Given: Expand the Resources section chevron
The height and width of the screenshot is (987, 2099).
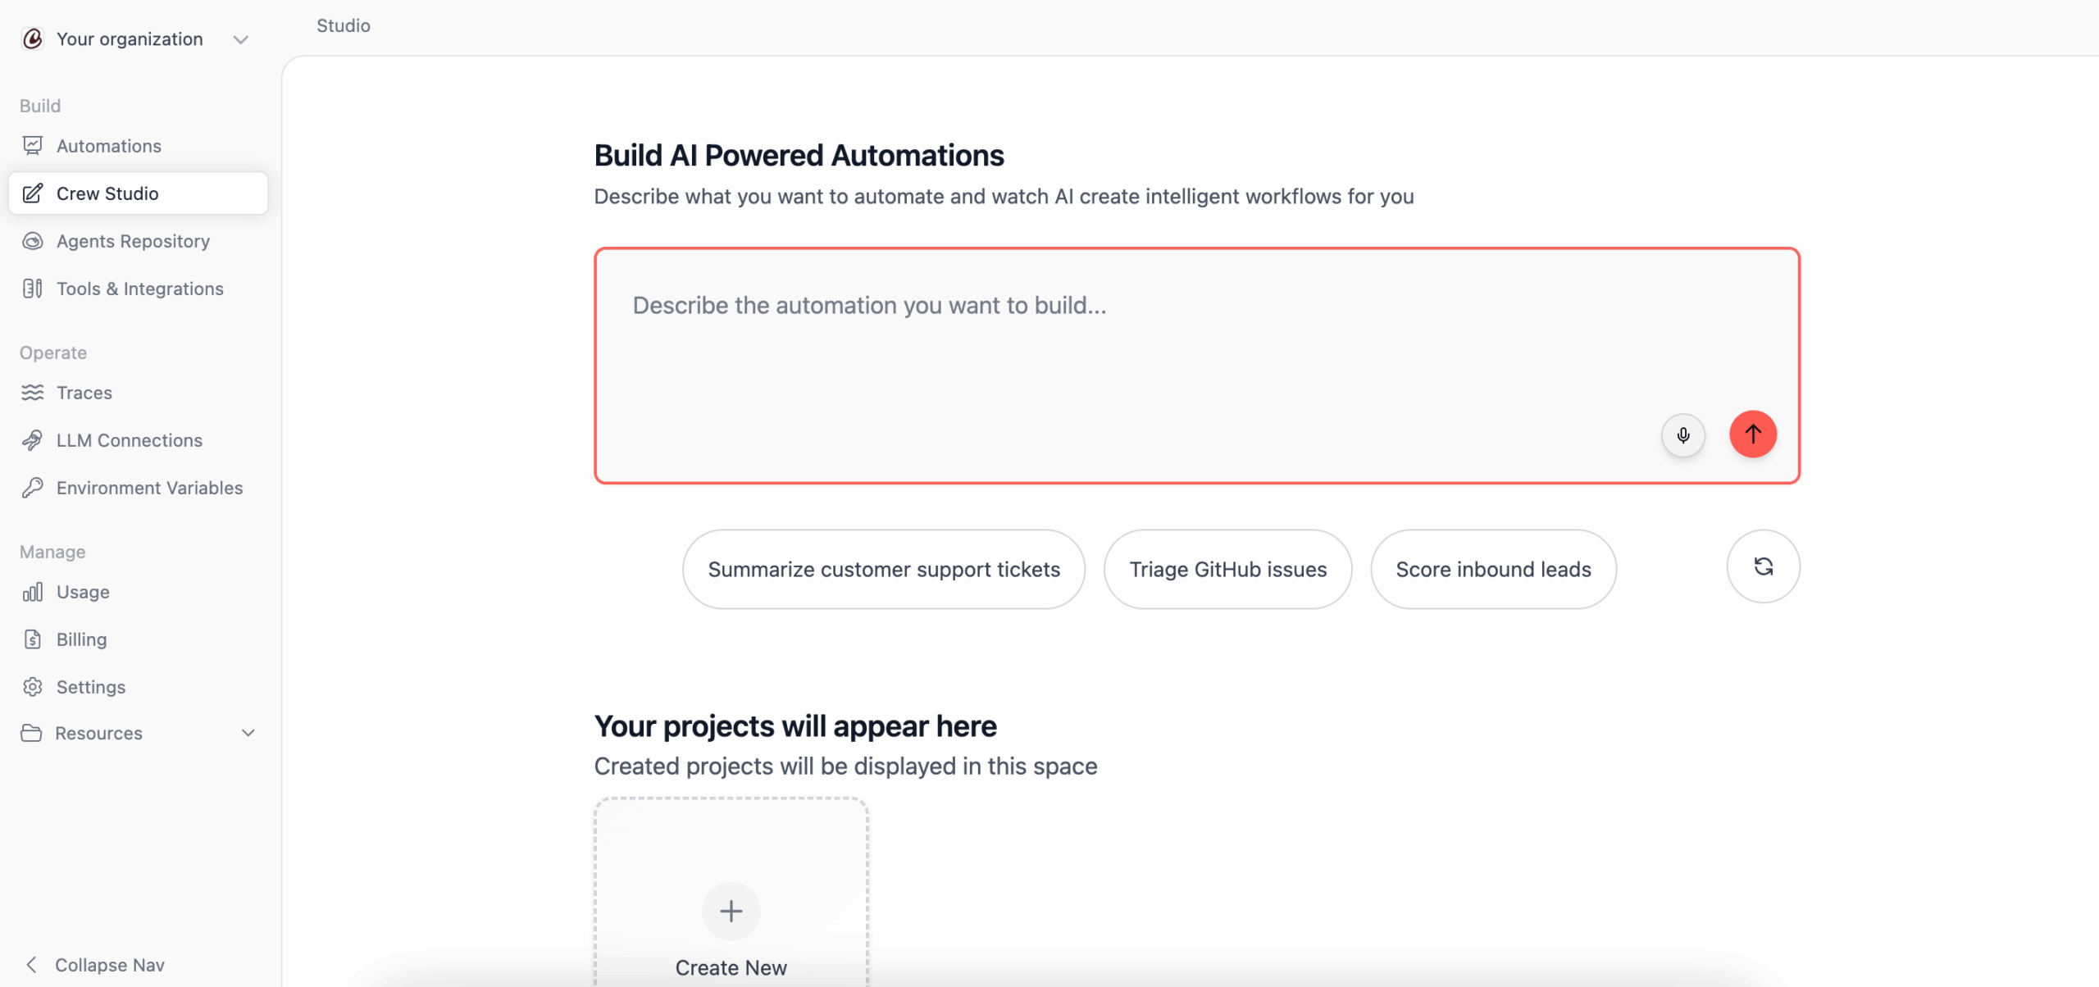Looking at the screenshot, I should pyautogui.click(x=248, y=733).
